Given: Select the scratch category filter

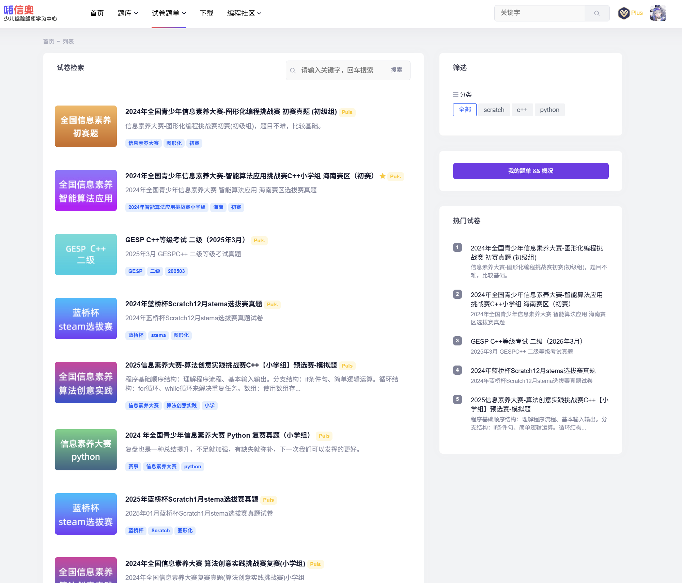Looking at the screenshot, I should (494, 110).
